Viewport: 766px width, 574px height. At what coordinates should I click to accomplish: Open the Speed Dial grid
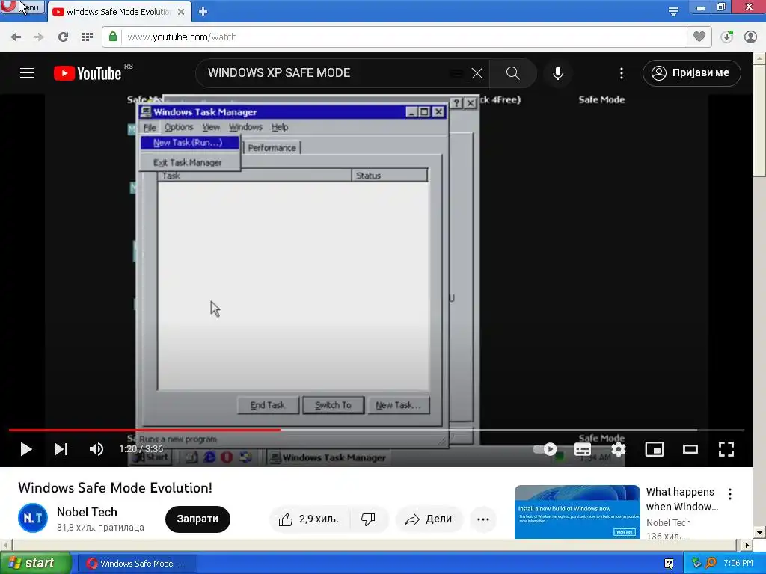pos(87,37)
